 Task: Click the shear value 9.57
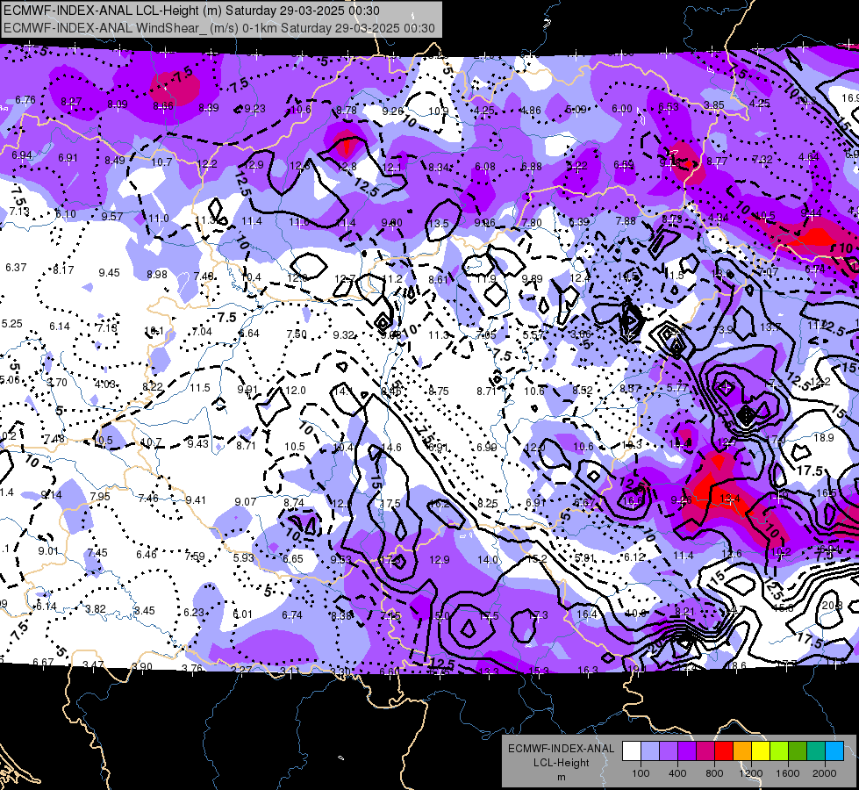(112, 216)
